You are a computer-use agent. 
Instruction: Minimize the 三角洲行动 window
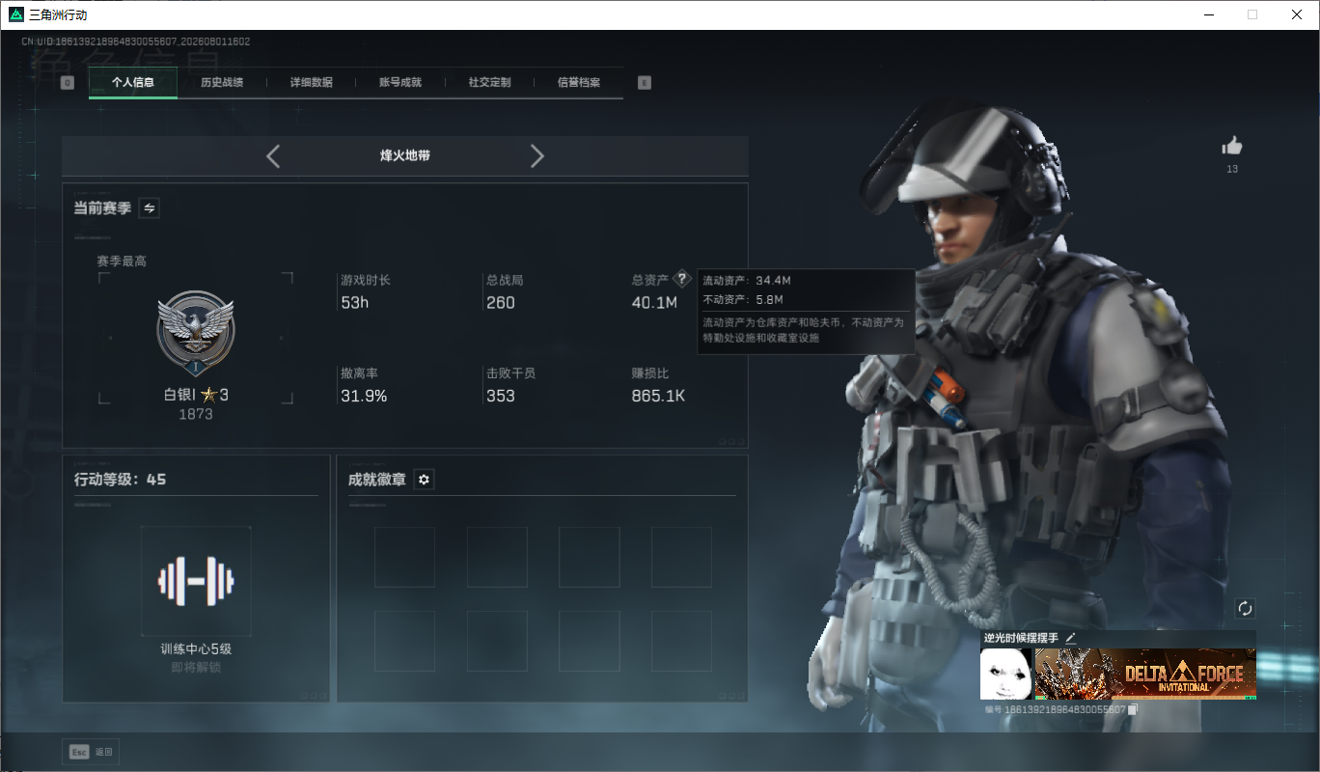(x=1209, y=14)
